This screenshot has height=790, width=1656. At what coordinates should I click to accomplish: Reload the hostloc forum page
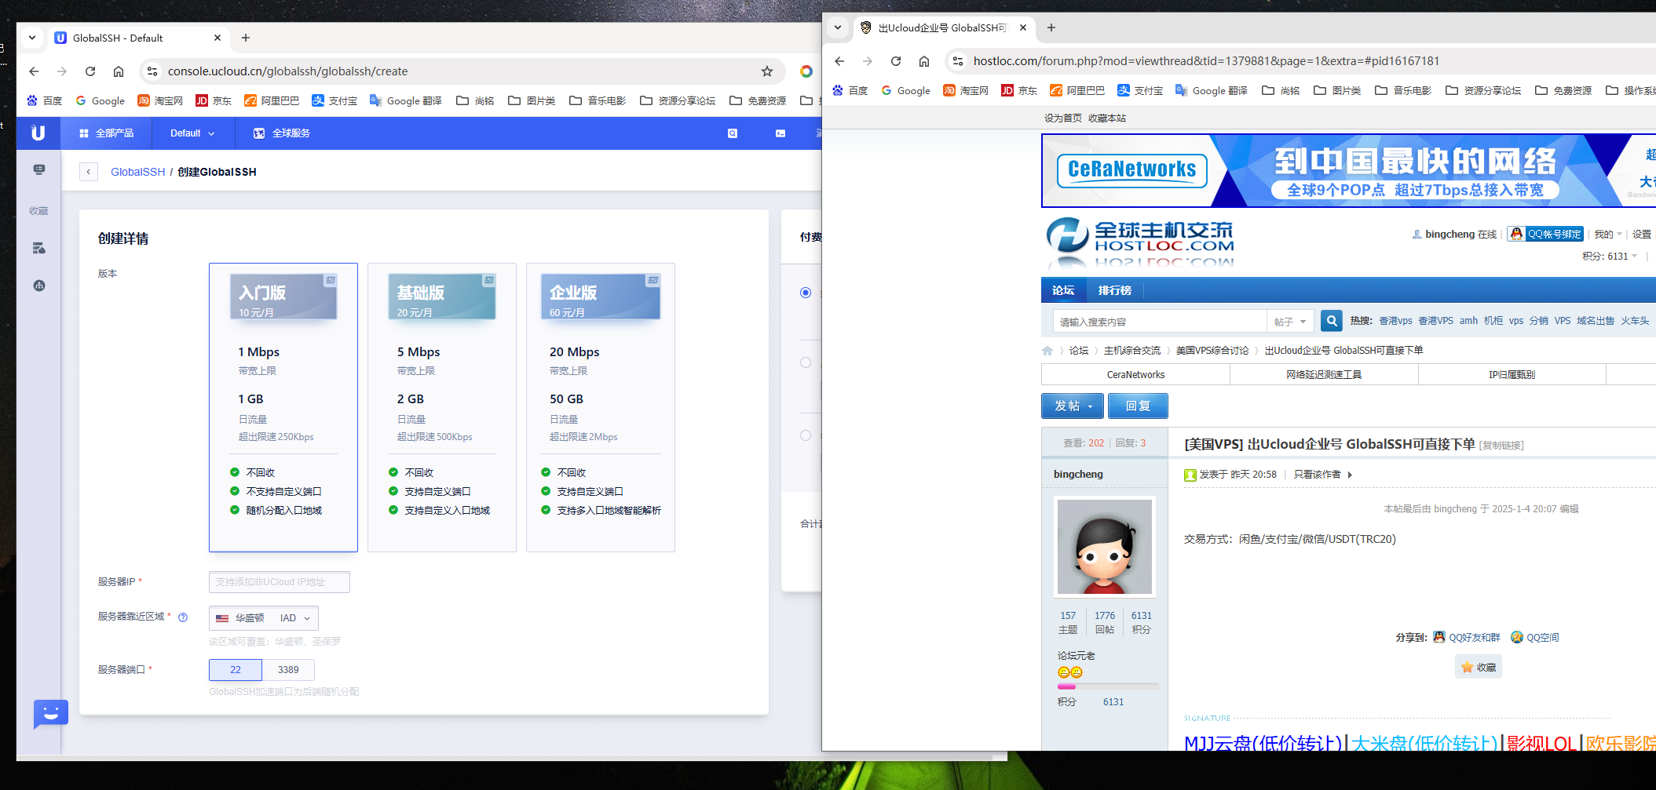896,61
